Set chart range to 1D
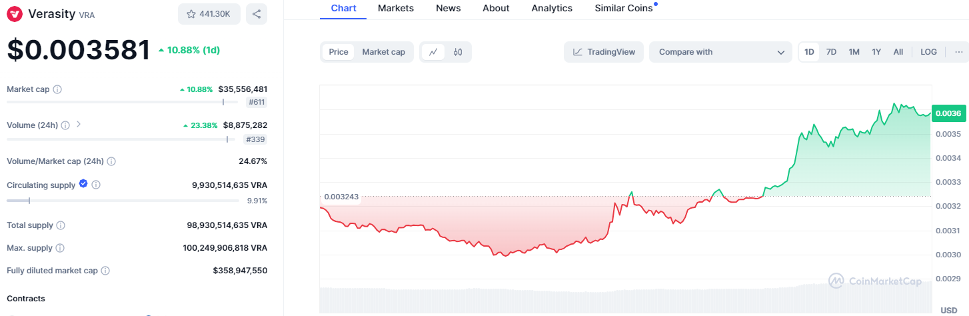This screenshot has height=316, width=969. click(x=809, y=52)
